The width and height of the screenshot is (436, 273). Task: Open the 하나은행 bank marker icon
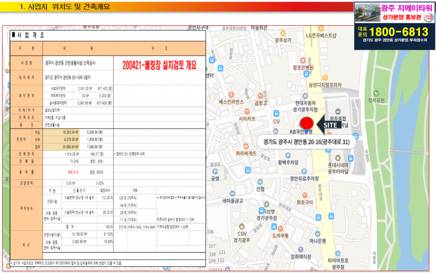tap(318, 234)
